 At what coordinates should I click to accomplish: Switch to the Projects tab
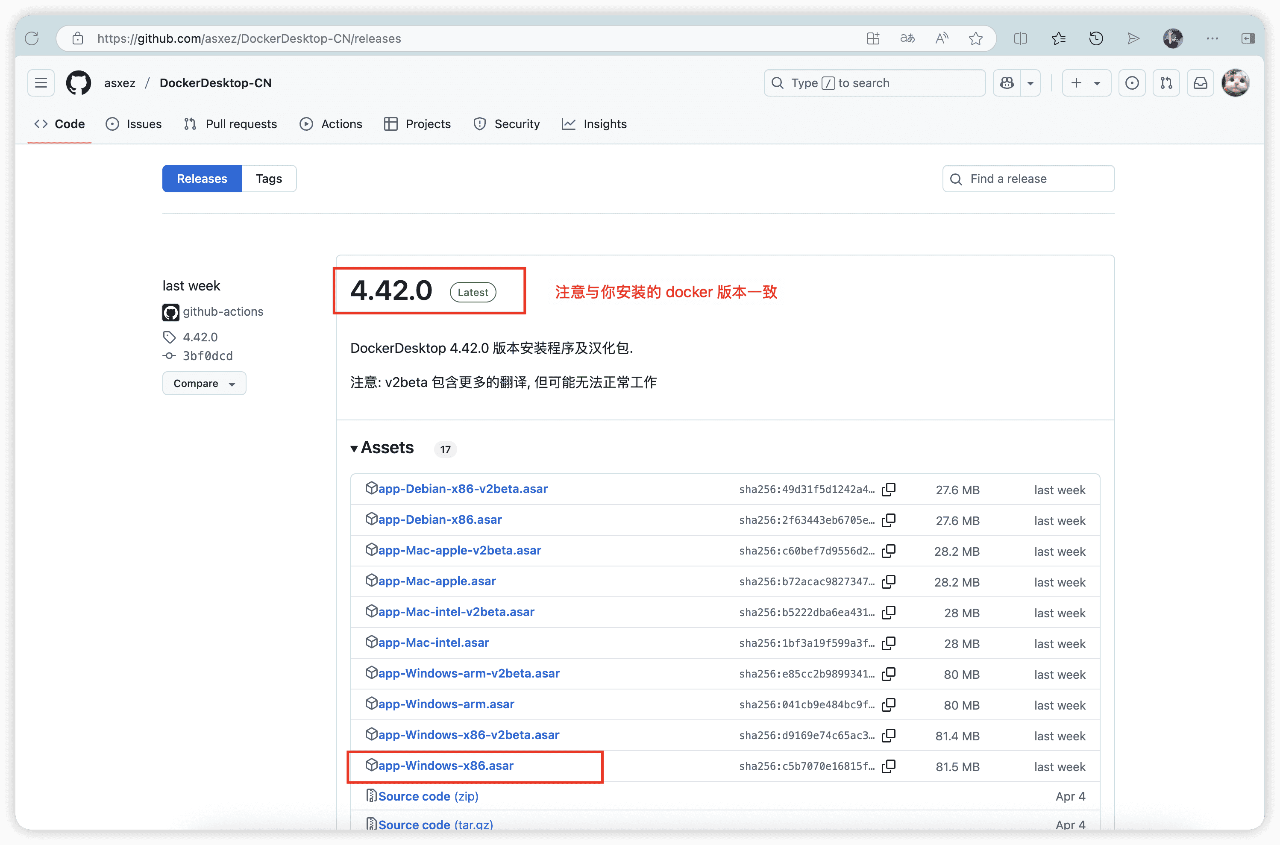pyautogui.click(x=418, y=124)
